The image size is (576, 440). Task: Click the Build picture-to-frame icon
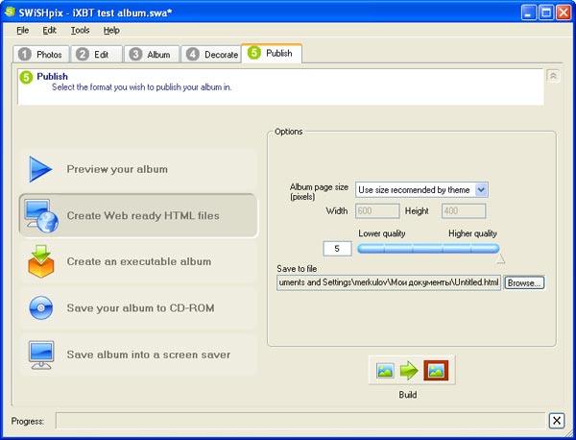point(412,370)
